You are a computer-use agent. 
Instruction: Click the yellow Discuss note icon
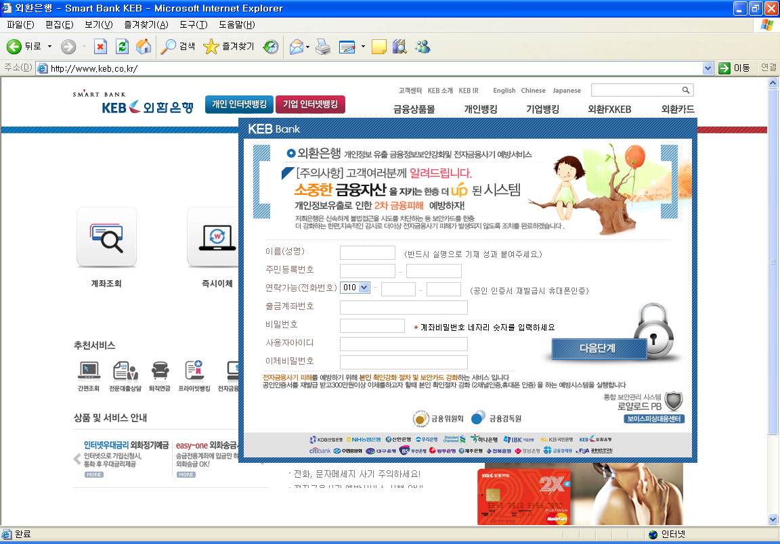point(379,47)
